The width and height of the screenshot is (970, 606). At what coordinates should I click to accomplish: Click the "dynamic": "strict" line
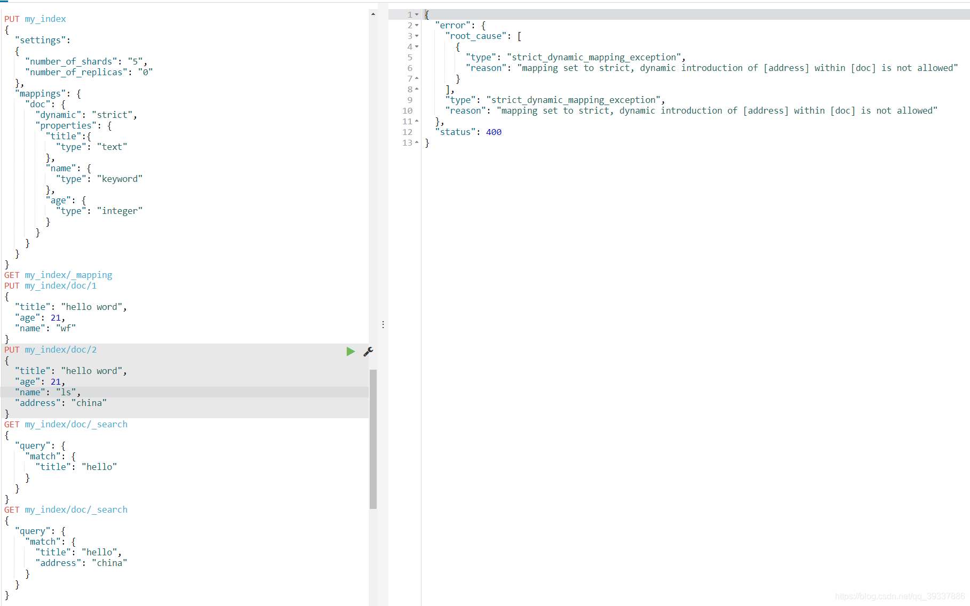[x=86, y=115]
